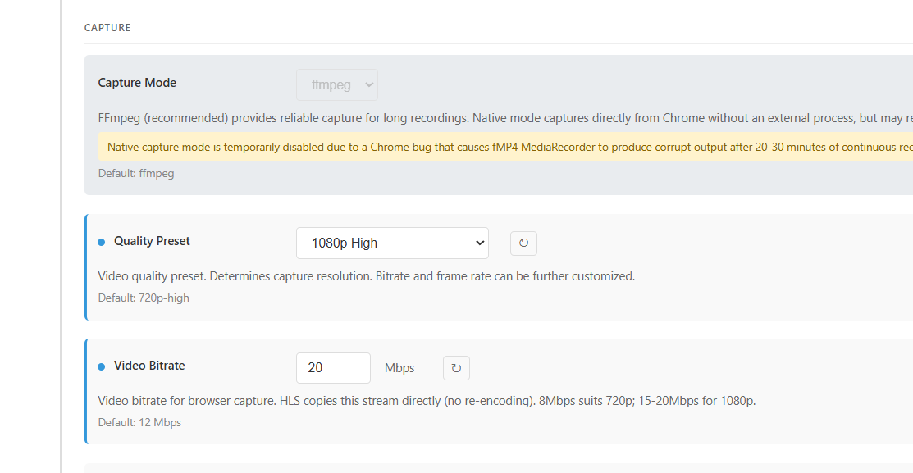Click blue modified dot beside Video Bitrate
Screen dimensions: 913x473
pyautogui.click(x=102, y=366)
